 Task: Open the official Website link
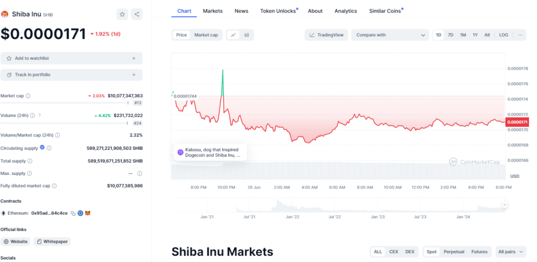tap(15, 242)
